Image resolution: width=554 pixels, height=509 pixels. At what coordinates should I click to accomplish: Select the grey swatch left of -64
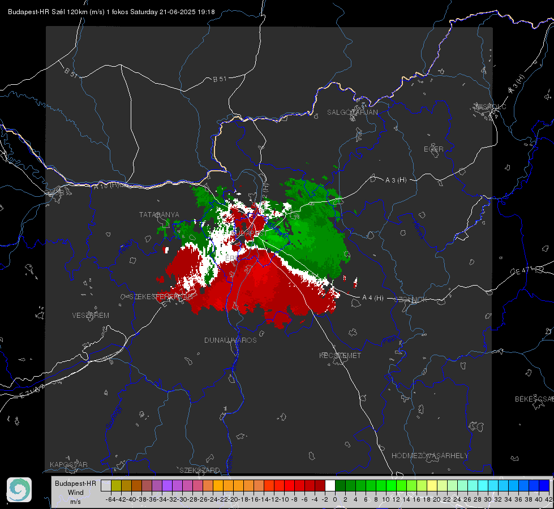coord(106,486)
